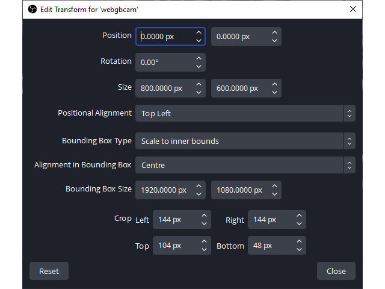Increase the Size height with up arrow
Viewport: 385px width, 289px height.
274,84
